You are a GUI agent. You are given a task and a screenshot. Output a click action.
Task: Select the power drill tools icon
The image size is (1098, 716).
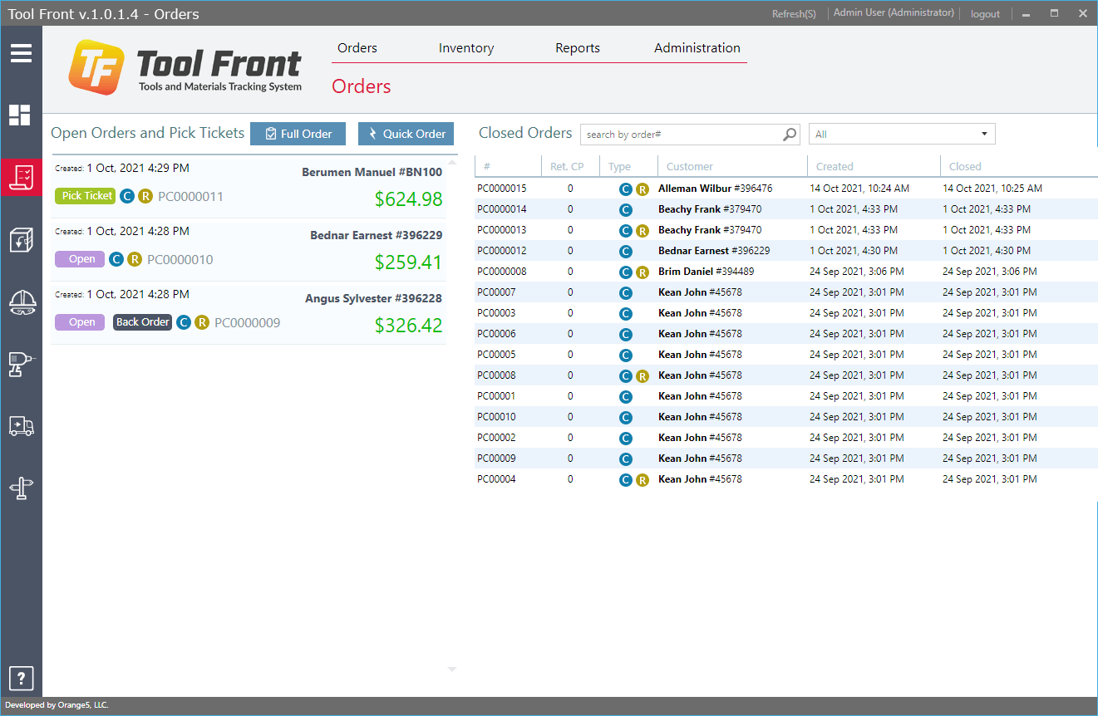pyautogui.click(x=21, y=364)
